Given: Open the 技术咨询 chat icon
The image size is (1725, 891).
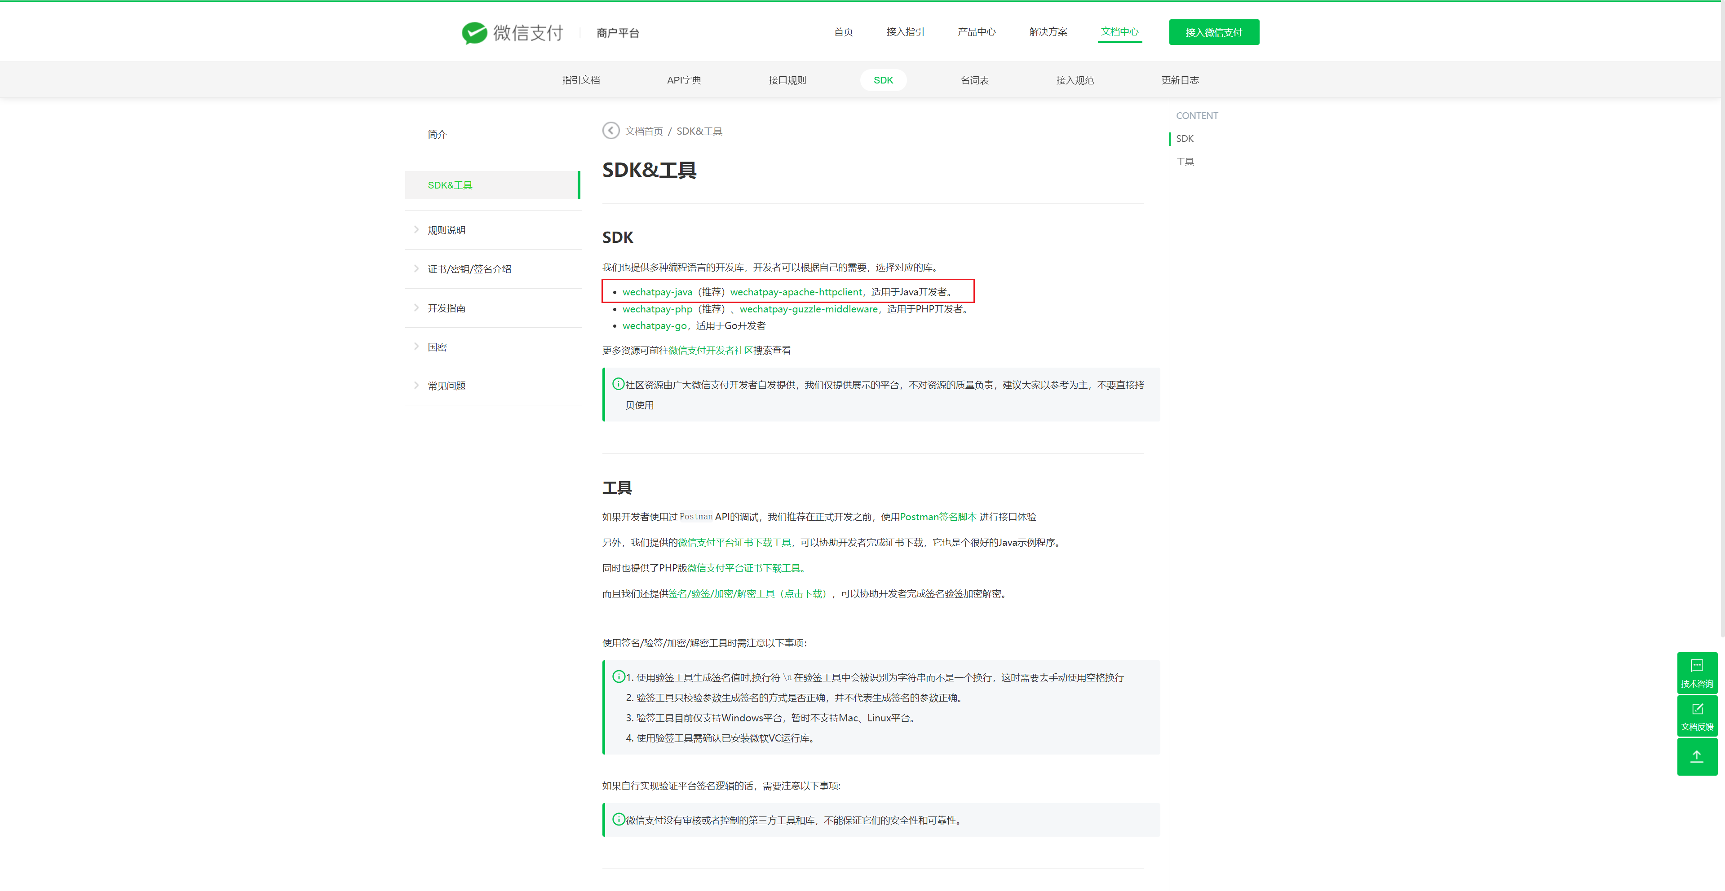Looking at the screenshot, I should 1697,672.
